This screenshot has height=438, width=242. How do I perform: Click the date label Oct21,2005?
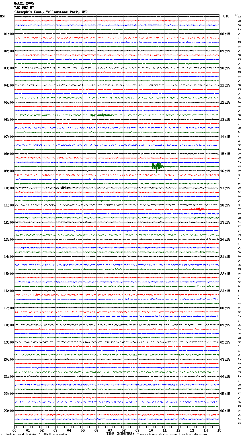[x=24, y=3]
